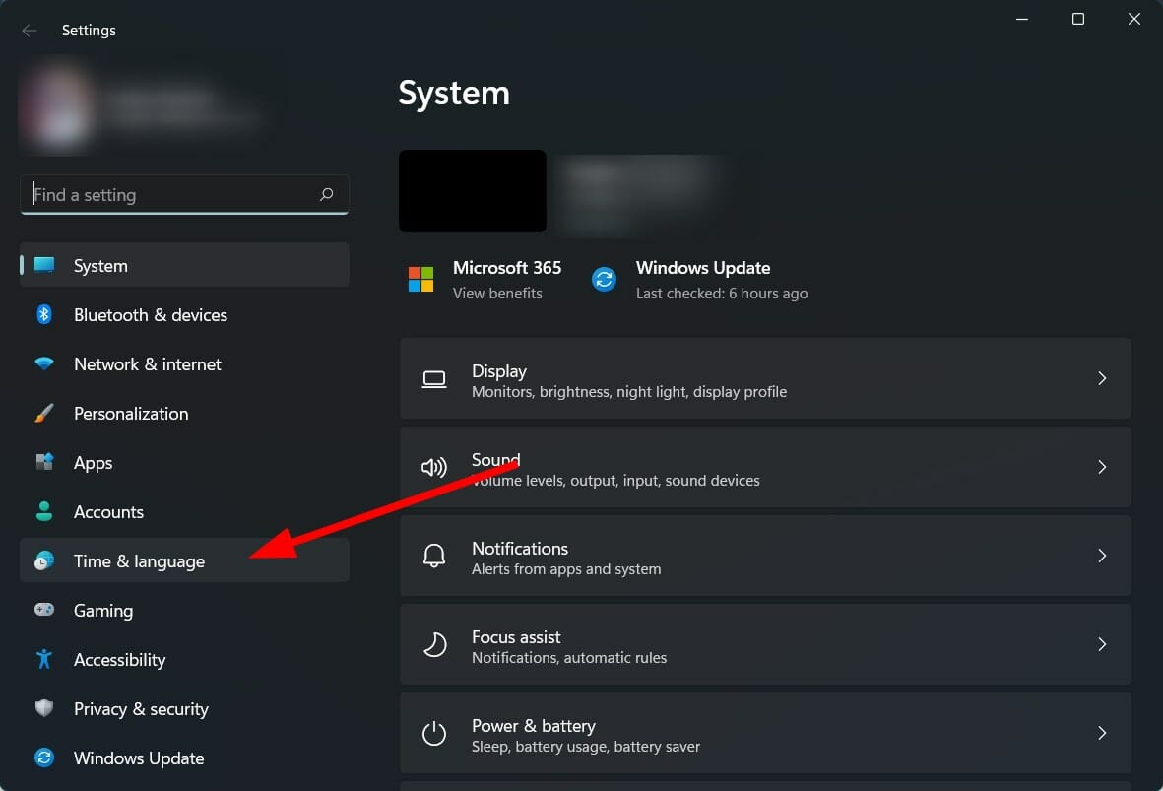1163x791 pixels.
Task: Select System in the navigation menu
Action: [99, 265]
